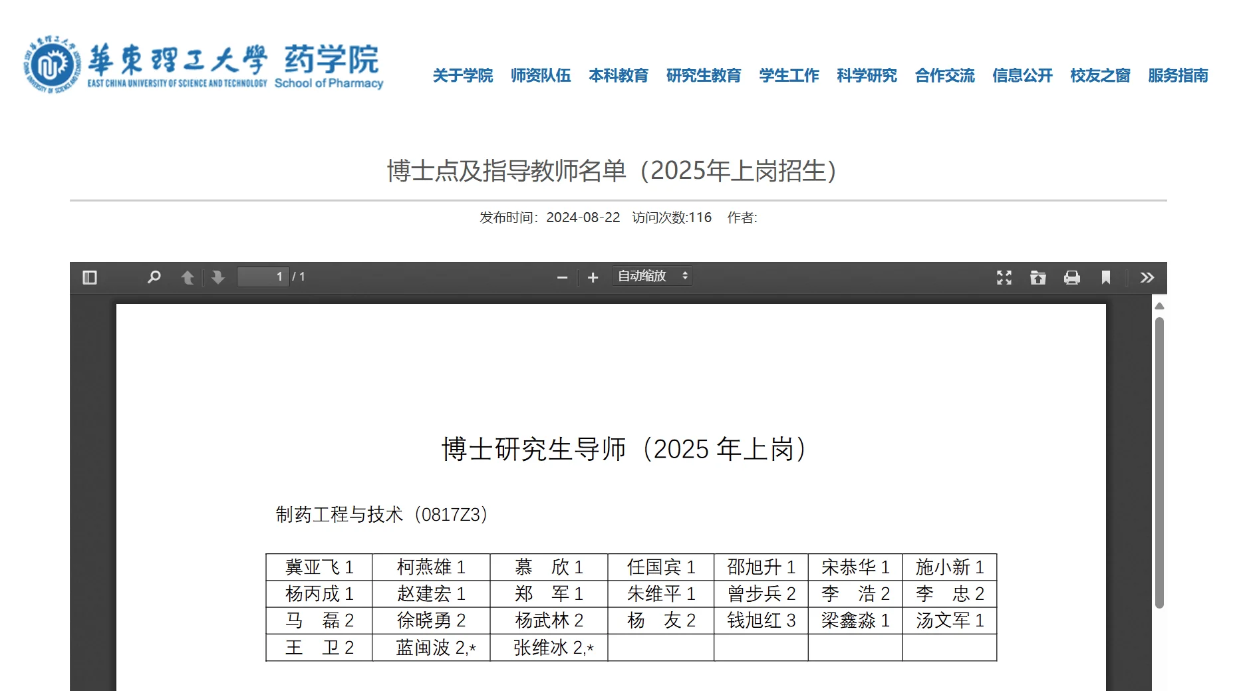Select the cell 杨丙成 1
Viewport: 1243px width, 691px height.
tap(319, 594)
